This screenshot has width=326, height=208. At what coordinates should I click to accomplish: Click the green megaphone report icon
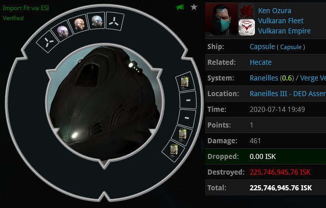coord(180,7)
